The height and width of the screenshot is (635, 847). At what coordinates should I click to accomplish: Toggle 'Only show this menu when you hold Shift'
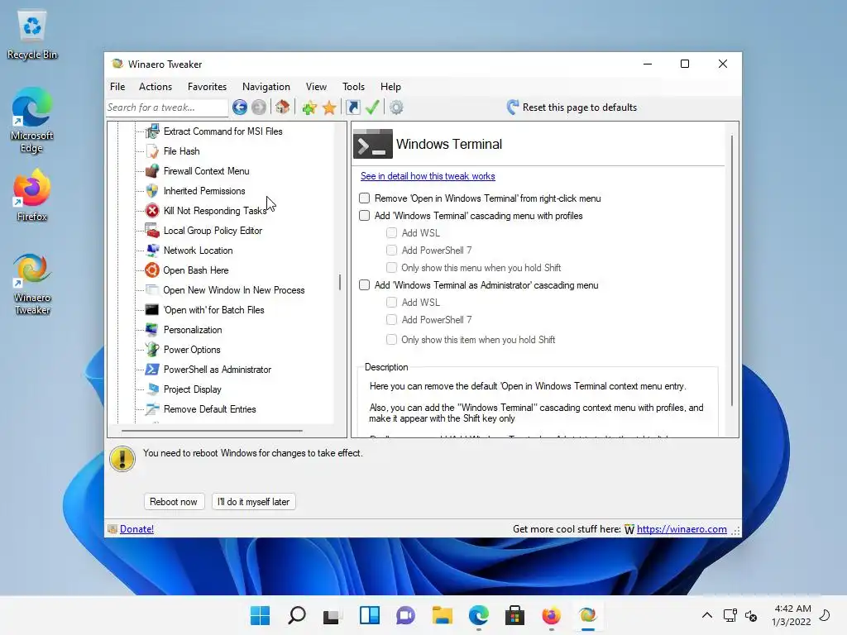point(391,268)
